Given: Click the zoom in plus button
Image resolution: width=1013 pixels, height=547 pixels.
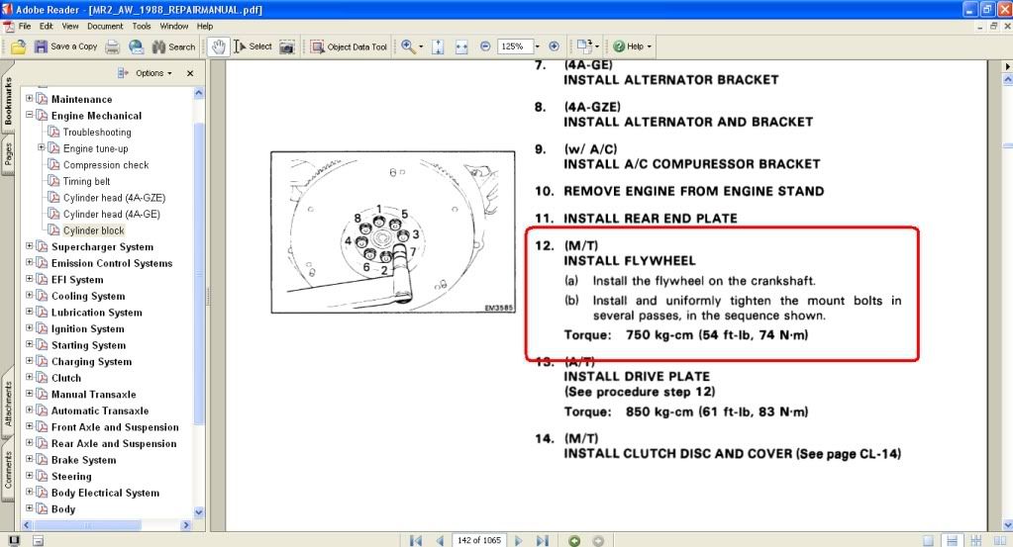Looking at the screenshot, I should 554,46.
